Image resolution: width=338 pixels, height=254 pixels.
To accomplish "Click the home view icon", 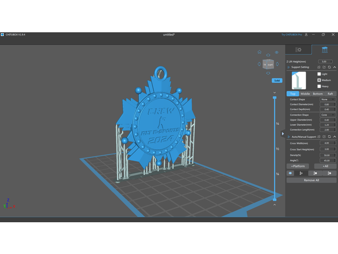I will click(259, 52).
